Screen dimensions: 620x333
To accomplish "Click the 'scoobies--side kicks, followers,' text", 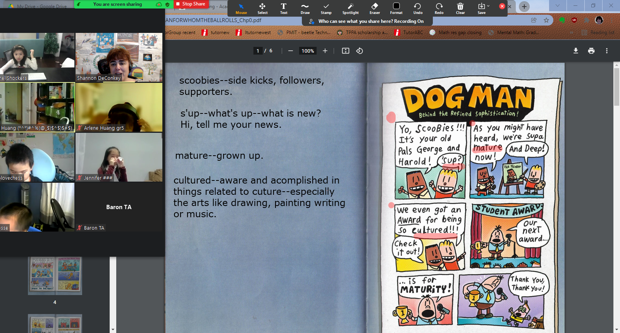I will [251, 81].
